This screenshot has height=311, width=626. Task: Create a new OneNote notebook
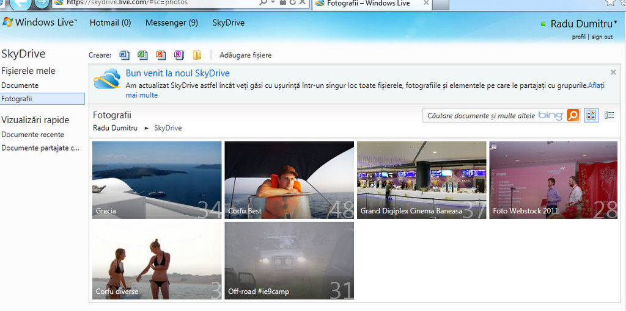click(179, 55)
